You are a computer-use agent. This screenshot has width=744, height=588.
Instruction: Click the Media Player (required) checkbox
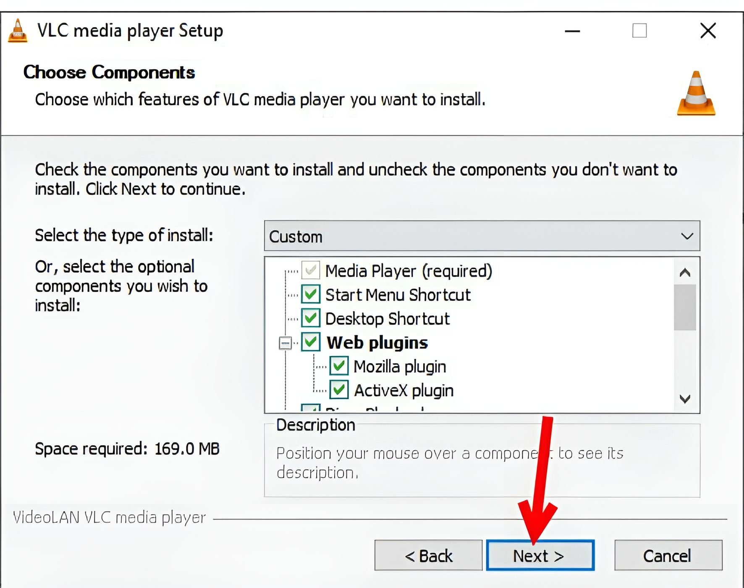[311, 270]
